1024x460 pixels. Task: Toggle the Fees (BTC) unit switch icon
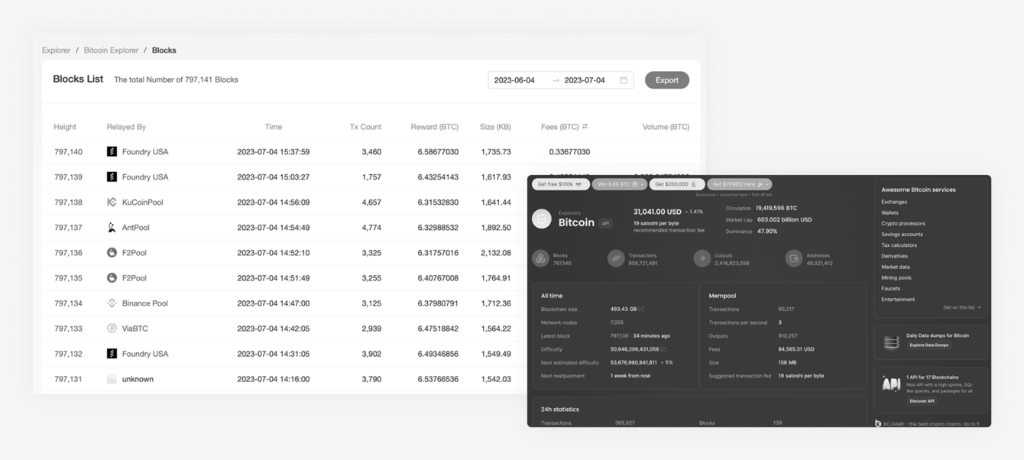point(585,127)
